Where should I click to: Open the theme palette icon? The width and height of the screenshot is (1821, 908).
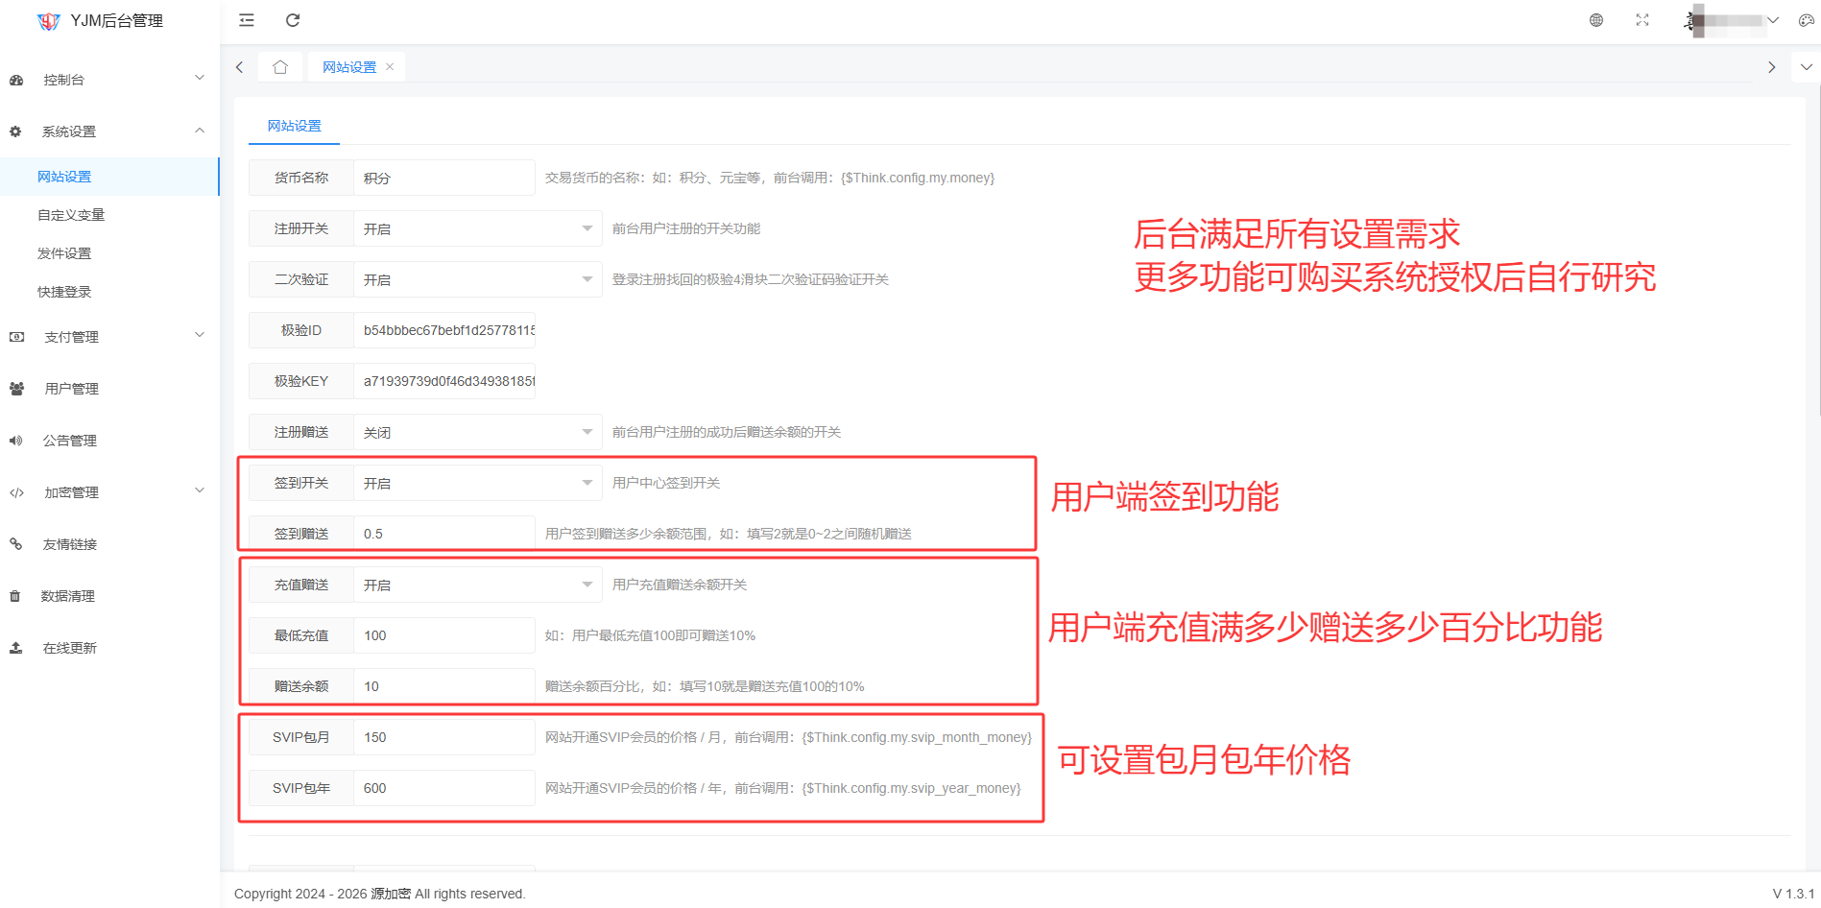(1806, 20)
